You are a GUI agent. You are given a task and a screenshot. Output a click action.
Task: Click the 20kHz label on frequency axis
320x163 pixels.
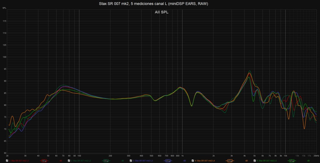[x=316, y=155]
